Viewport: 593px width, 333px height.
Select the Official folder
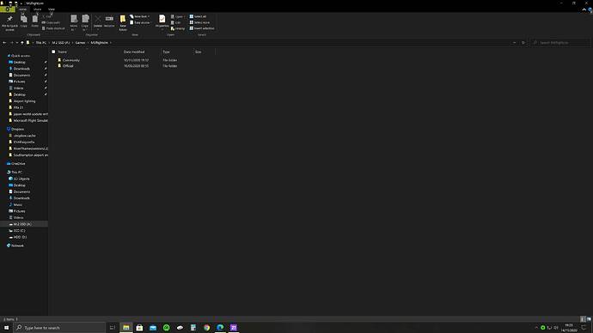click(68, 66)
